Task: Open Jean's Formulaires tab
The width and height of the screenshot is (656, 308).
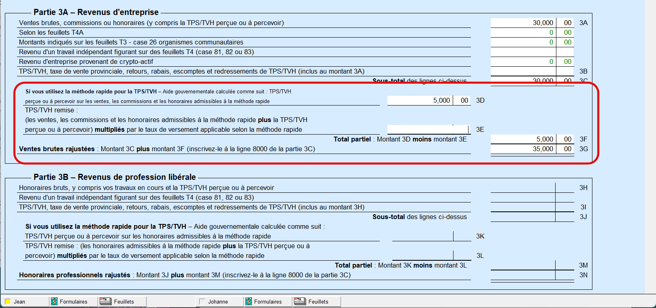Action: (74, 302)
